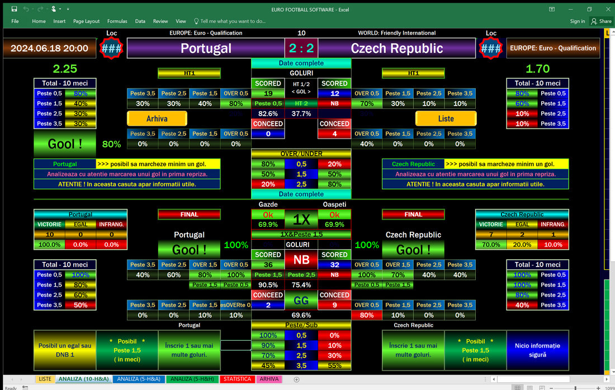The width and height of the screenshot is (615, 390).
Task: Open Customize Quick Access Toolbar dropdown
Action: (68, 9)
